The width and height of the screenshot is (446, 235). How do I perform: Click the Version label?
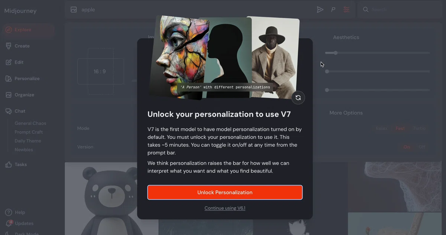point(85,147)
